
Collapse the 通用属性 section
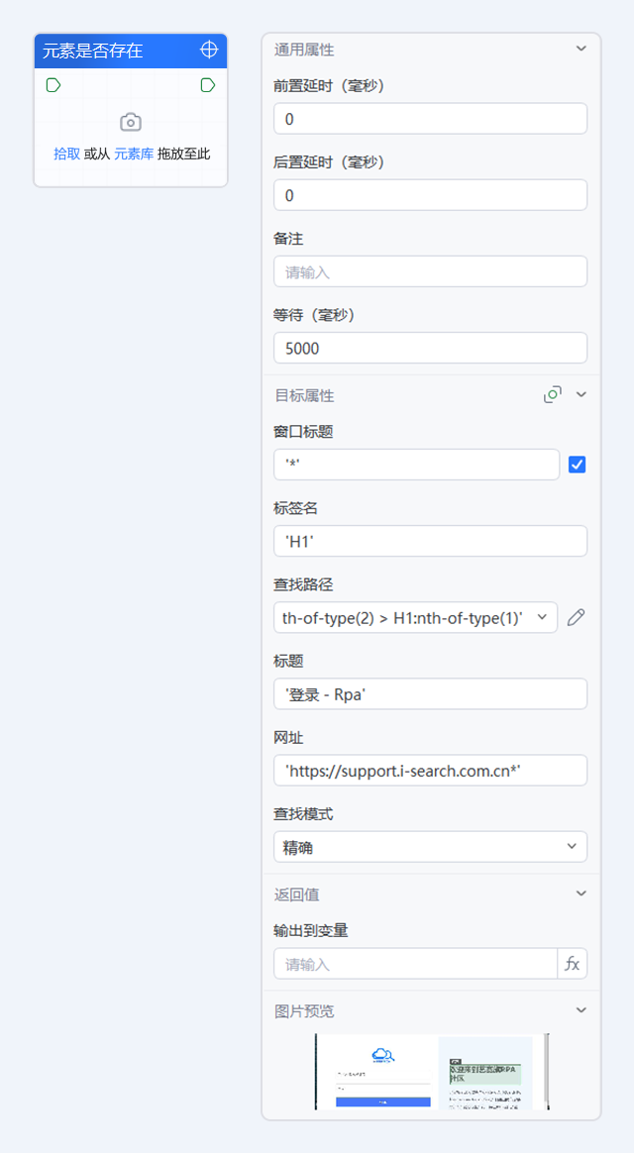581,49
